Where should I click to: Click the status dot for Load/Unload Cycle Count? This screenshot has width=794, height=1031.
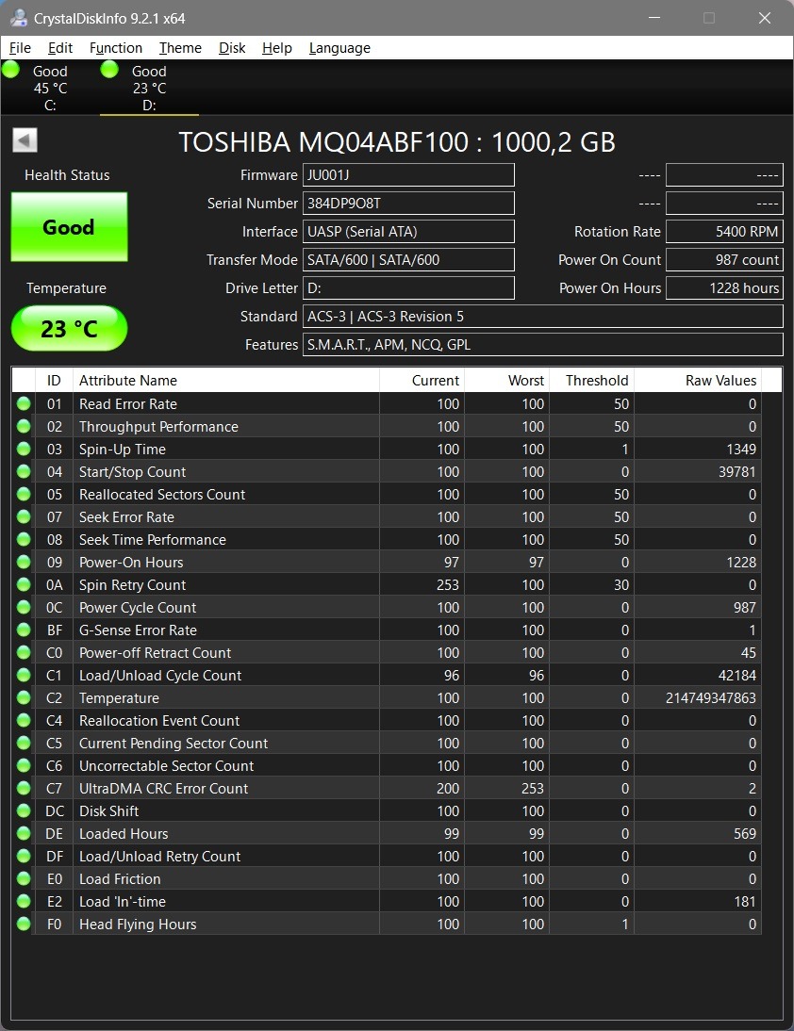[x=24, y=676]
